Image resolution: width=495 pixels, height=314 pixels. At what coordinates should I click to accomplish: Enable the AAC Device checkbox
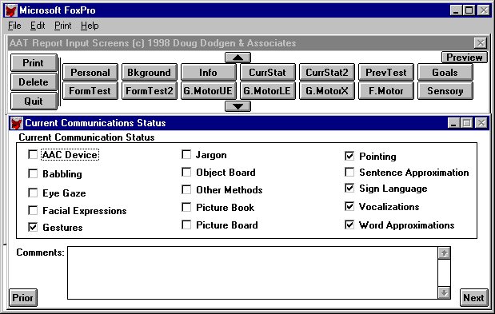33,154
